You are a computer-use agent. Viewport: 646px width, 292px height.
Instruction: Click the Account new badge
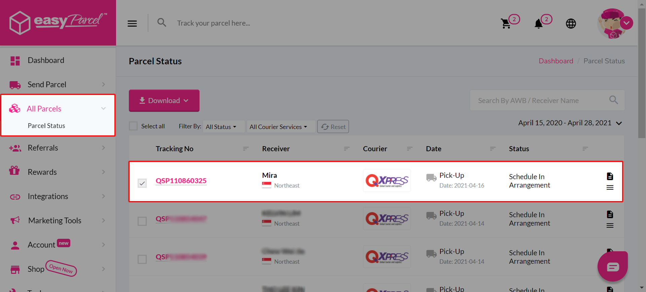(64, 243)
